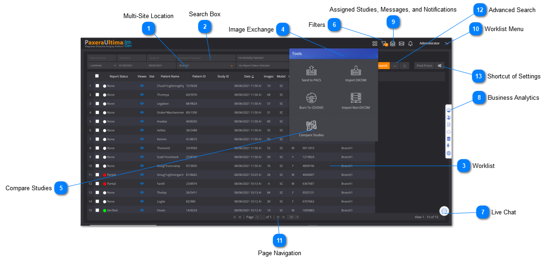Sort by Patient ID column header
The width and height of the screenshot is (550, 264).
[199, 76]
